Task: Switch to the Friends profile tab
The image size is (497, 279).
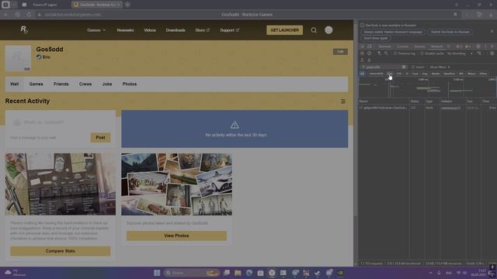Action: click(61, 84)
